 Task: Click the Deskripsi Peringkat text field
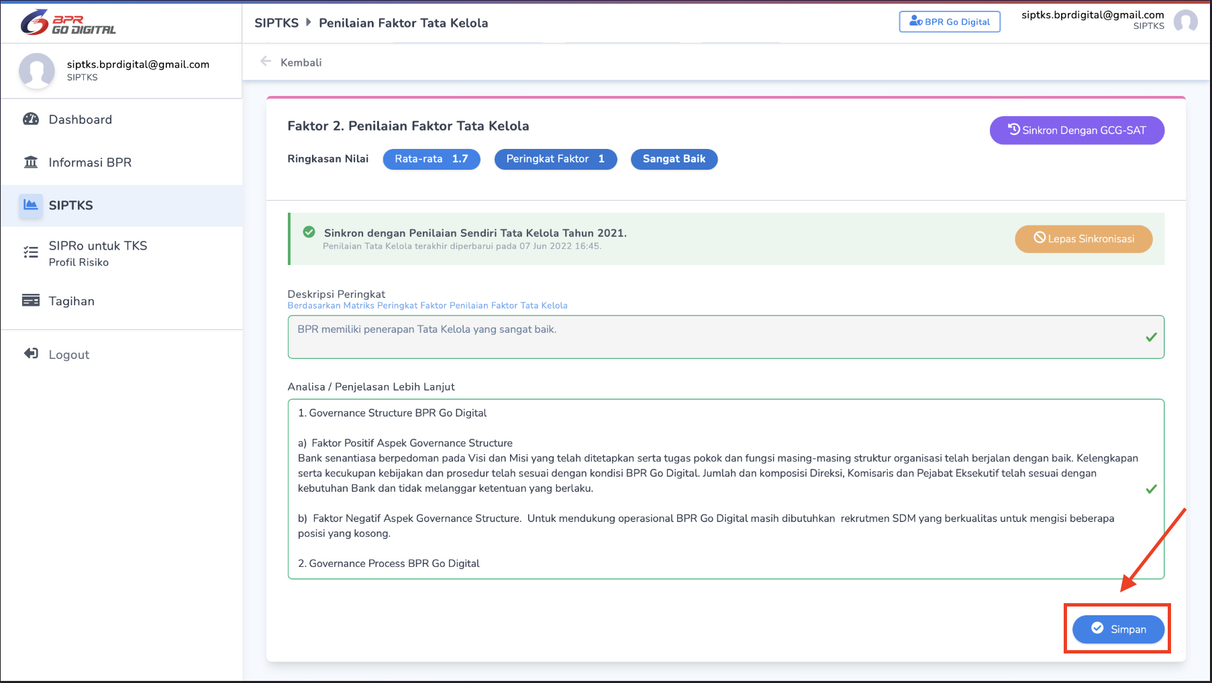[x=726, y=337]
